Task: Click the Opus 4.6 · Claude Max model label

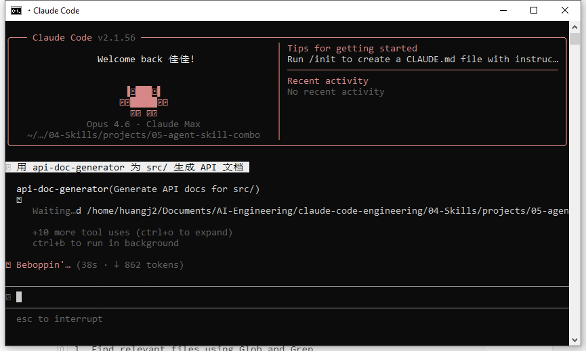Action: [x=143, y=124]
